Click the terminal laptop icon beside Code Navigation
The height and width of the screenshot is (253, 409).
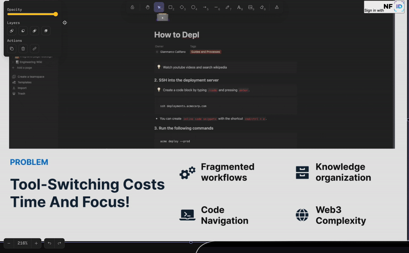(x=187, y=215)
